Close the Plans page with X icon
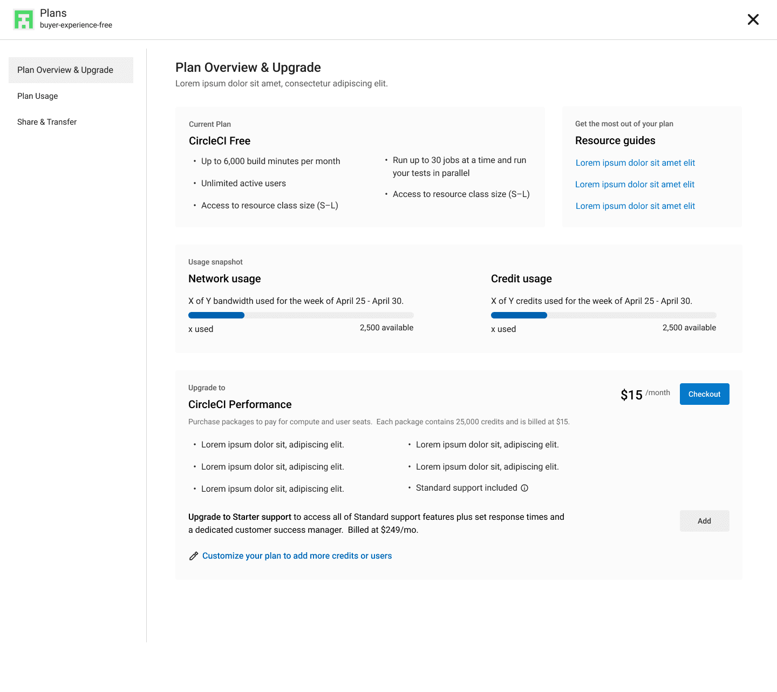 click(753, 19)
